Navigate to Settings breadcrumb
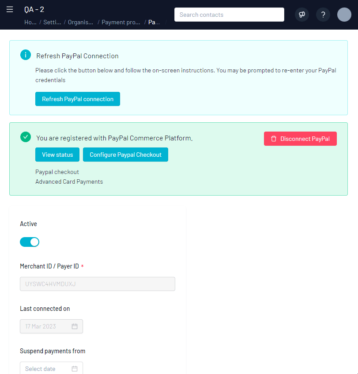 52,22
